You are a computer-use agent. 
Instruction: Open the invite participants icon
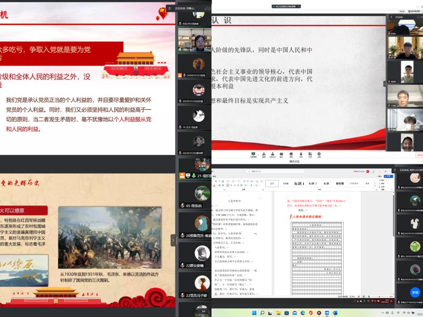263,154
